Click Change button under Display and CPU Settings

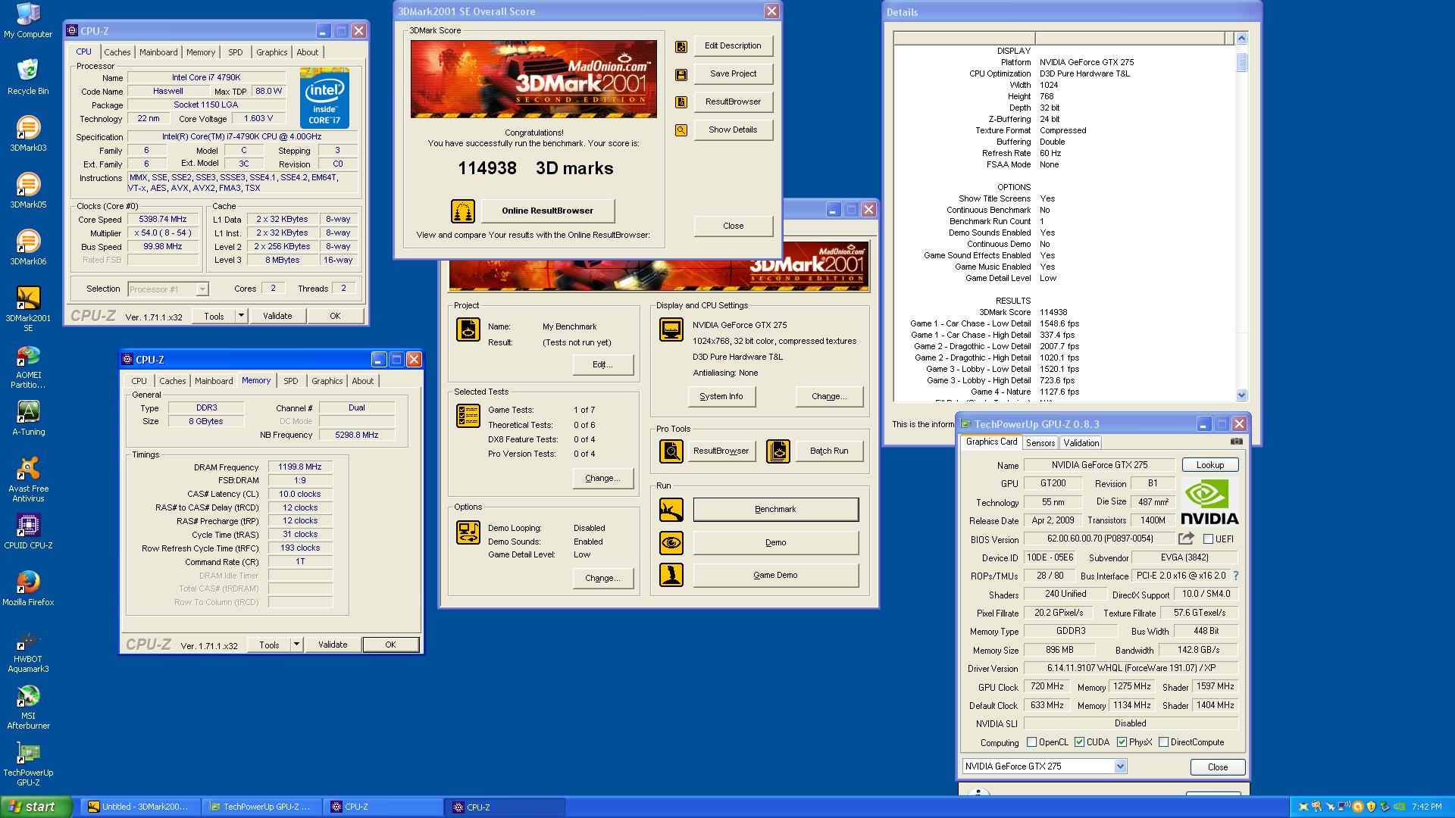[x=829, y=396]
